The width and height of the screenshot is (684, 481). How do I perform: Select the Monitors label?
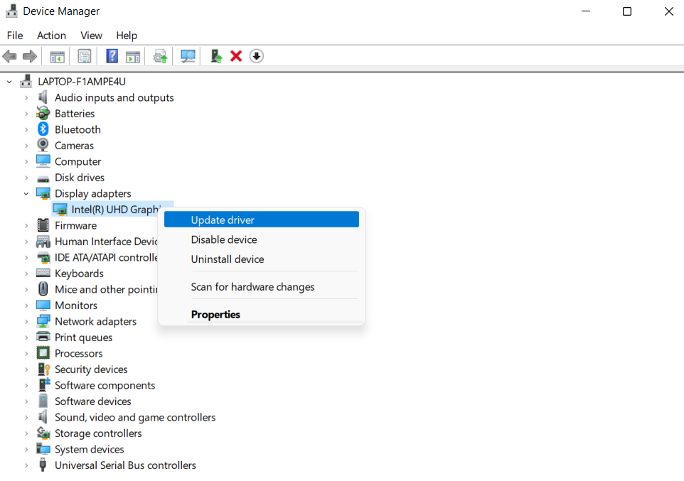click(76, 306)
